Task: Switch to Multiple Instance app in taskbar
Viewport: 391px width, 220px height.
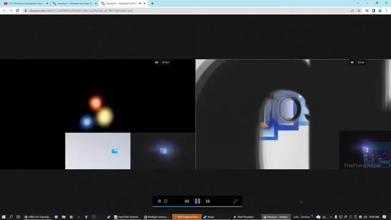Action: click(x=156, y=217)
